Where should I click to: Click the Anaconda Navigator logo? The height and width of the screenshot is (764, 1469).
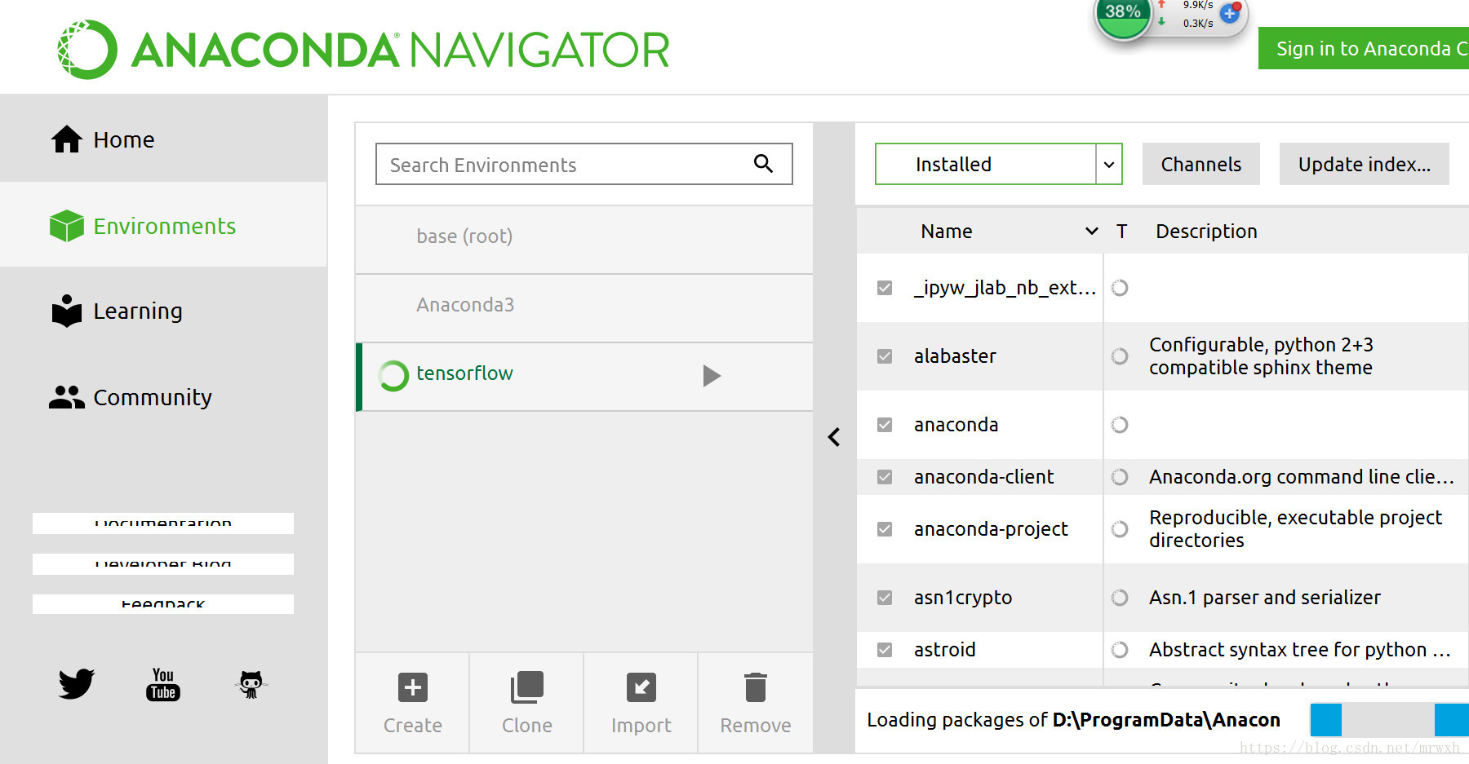[363, 50]
